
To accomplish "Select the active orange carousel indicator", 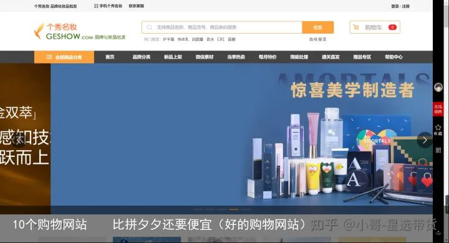I will click(x=234, y=209).
